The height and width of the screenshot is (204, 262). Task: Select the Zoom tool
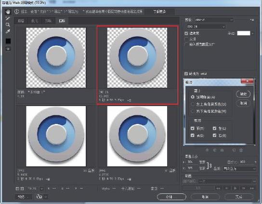(8, 25)
